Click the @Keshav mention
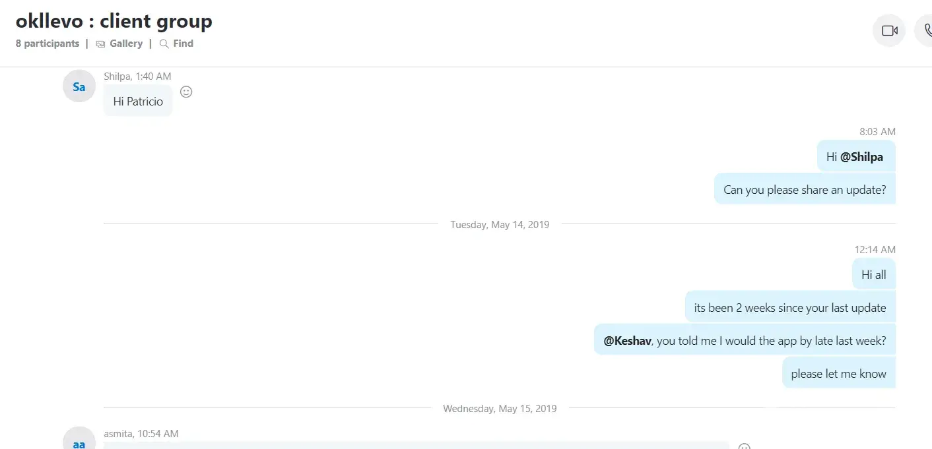 [x=627, y=341]
